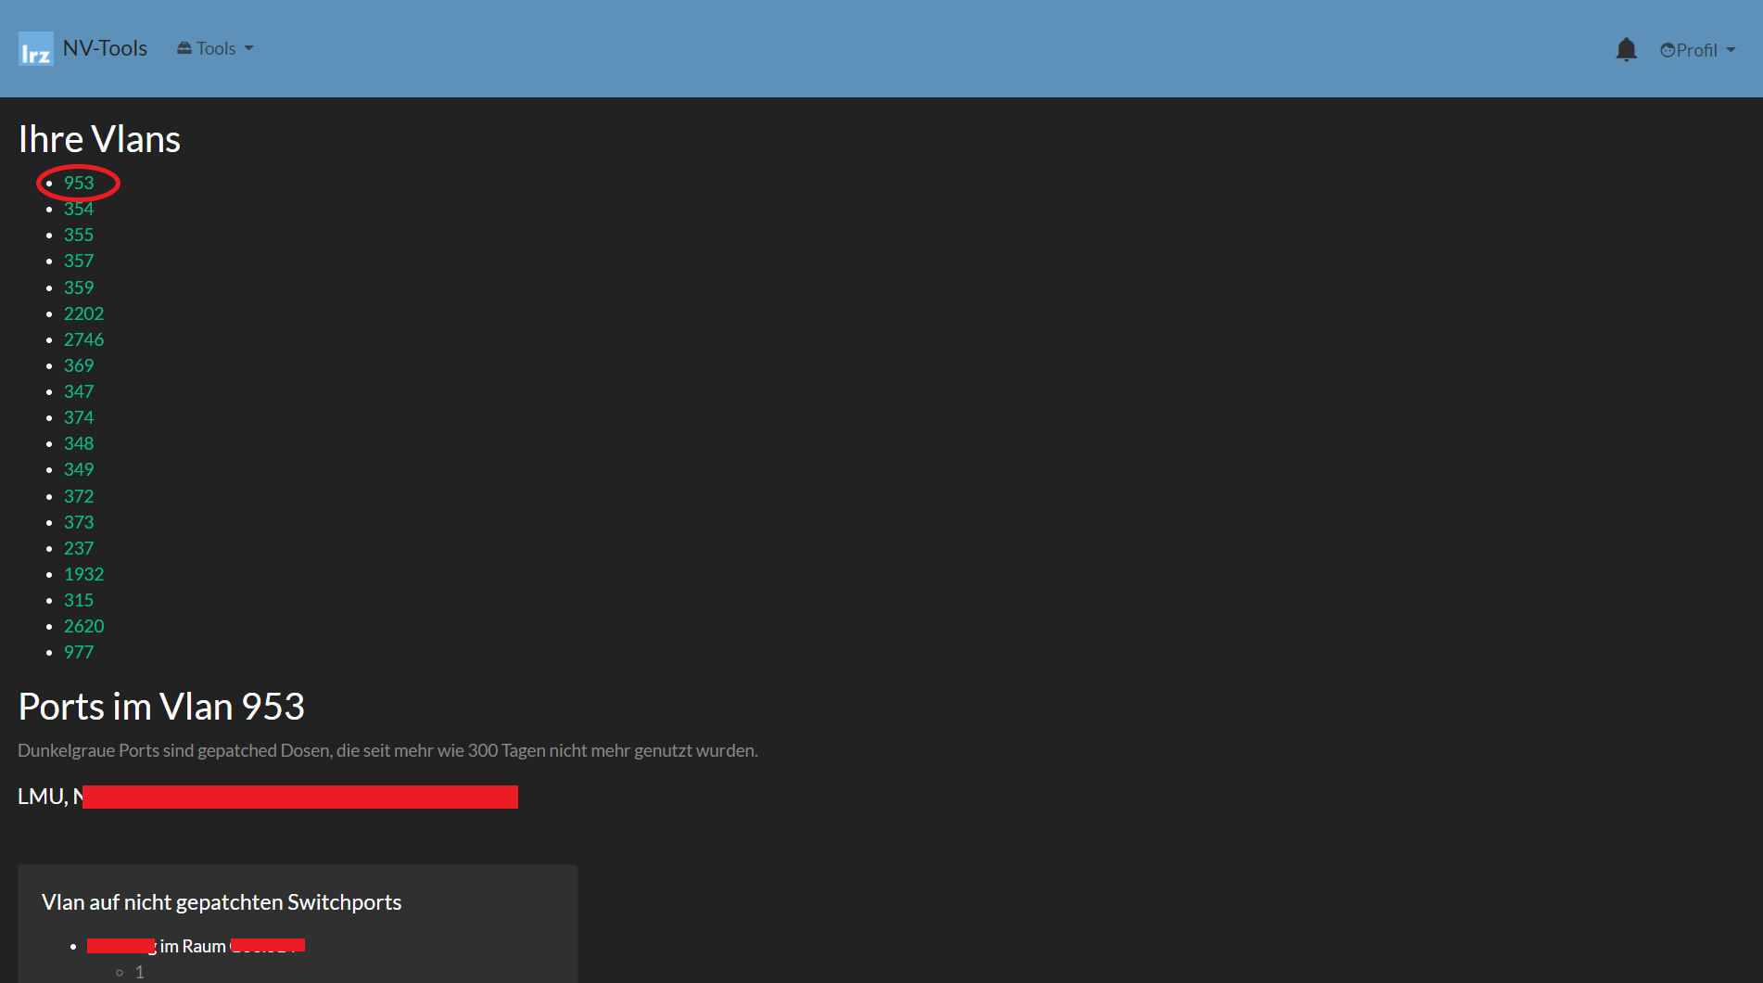The image size is (1763, 983).
Task: Click the Vlan auf nicht gepatchten Switchports heading
Action: tap(222, 902)
